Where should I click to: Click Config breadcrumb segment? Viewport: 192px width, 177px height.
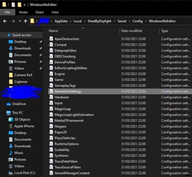(x=137, y=21)
